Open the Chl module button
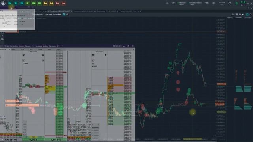The height and width of the screenshot is (142, 253). tap(10, 3)
